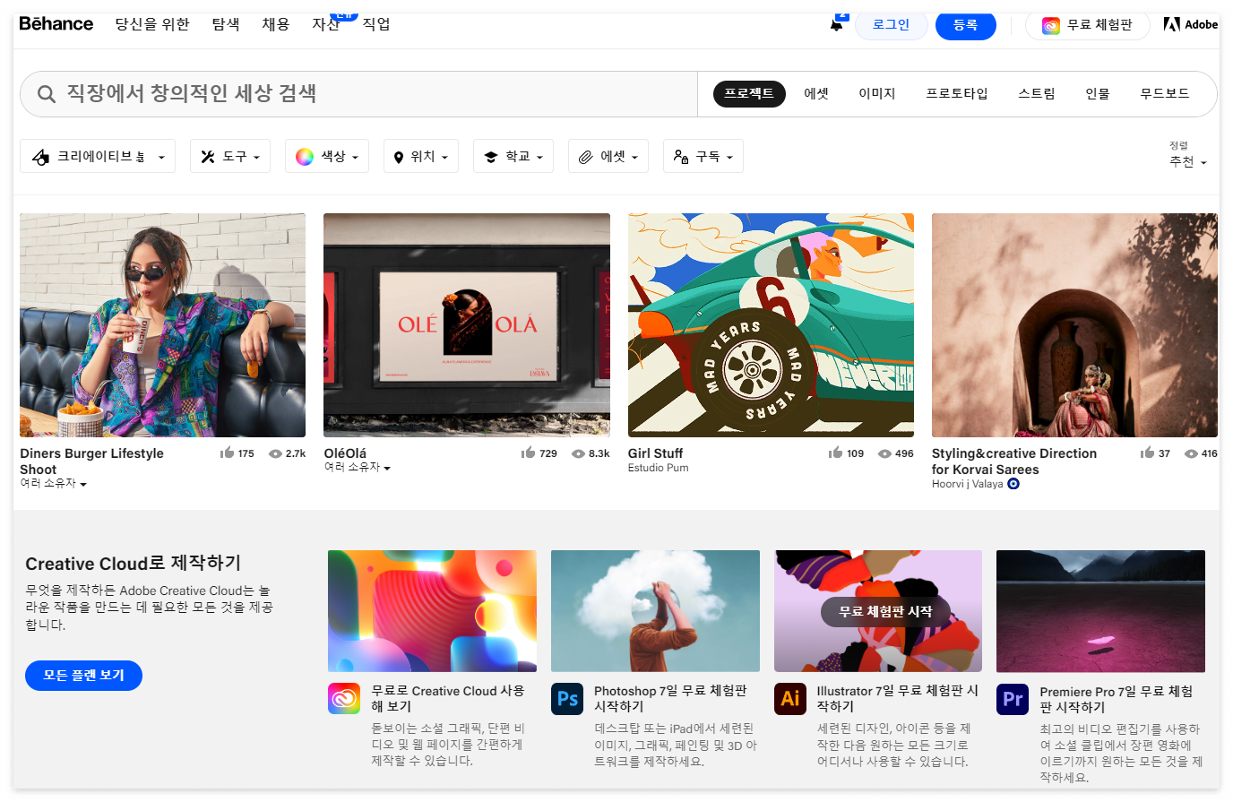Click the verified badge beside Hoorvi j Valaya
1233x802 pixels.
[1013, 484]
